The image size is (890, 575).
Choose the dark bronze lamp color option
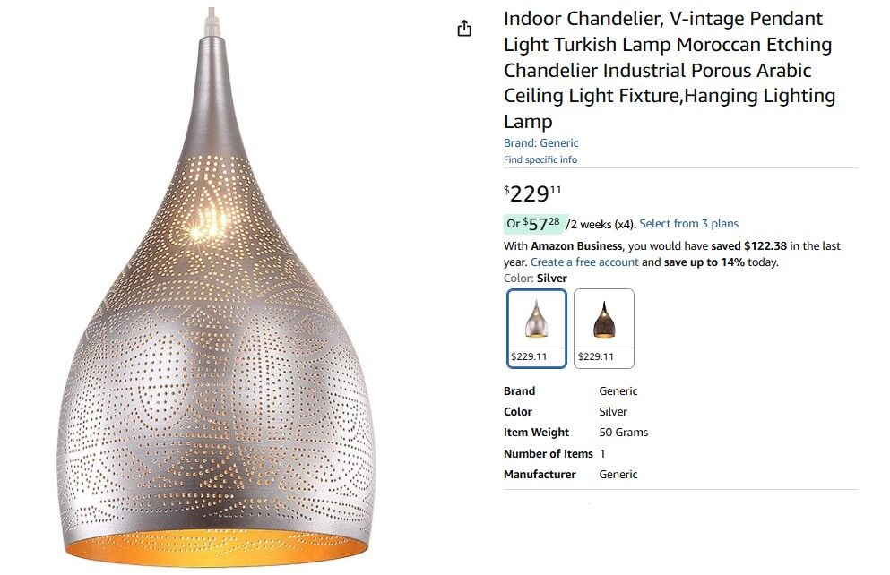pos(603,328)
